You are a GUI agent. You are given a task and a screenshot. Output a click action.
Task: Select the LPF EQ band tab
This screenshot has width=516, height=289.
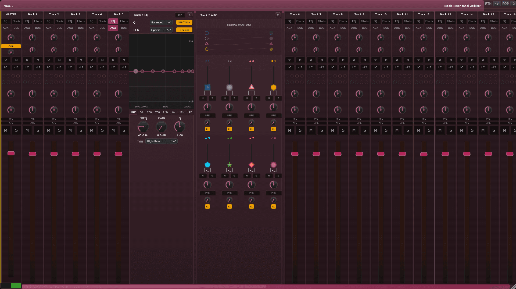click(x=190, y=112)
